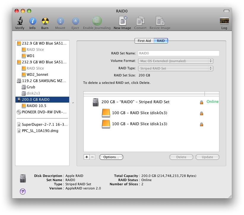Switch to the First Aid tab
The height and width of the screenshot is (215, 244).
coord(144,41)
